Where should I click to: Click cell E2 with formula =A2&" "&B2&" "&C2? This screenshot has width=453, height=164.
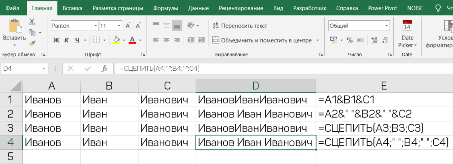(385, 114)
